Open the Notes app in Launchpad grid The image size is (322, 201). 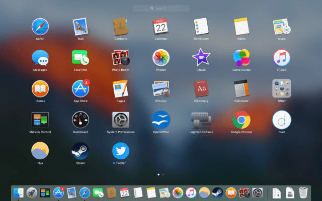tap(242, 27)
